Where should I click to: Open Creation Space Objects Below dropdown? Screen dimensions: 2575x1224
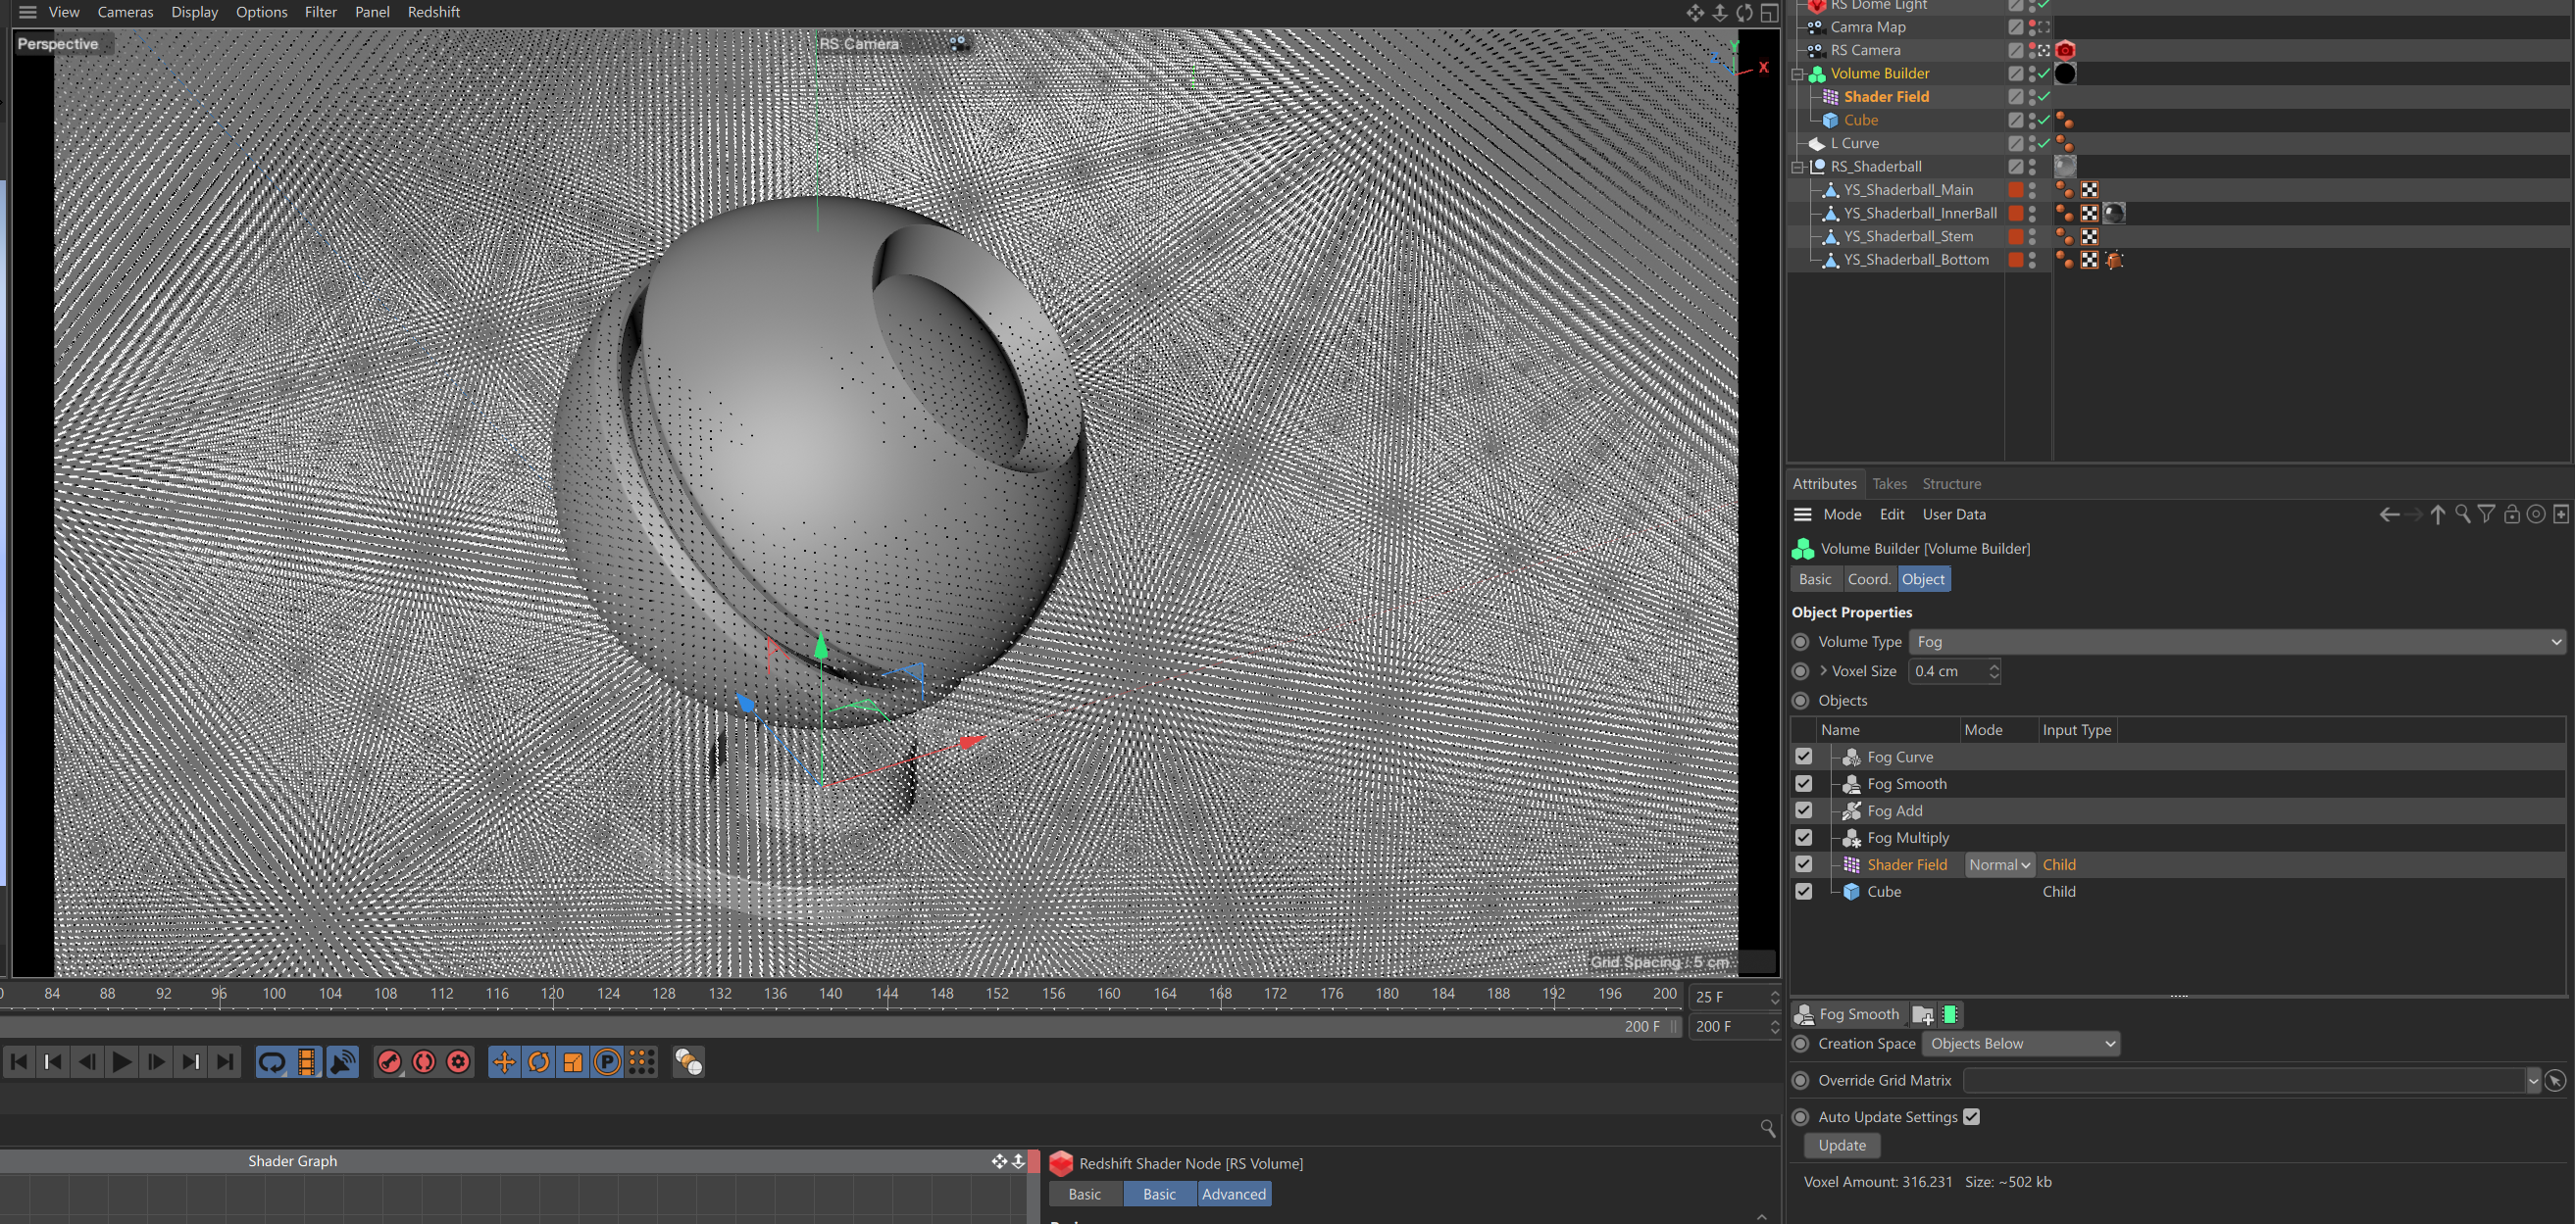(x=2021, y=1043)
